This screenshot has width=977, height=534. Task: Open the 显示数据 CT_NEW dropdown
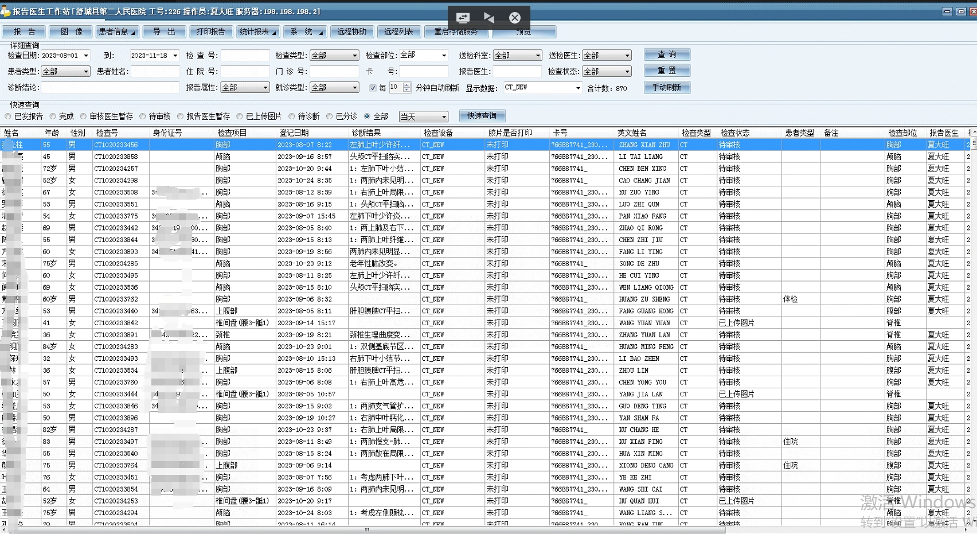pyautogui.click(x=578, y=88)
